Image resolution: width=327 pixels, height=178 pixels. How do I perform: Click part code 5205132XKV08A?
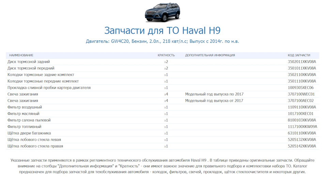tap(302, 140)
